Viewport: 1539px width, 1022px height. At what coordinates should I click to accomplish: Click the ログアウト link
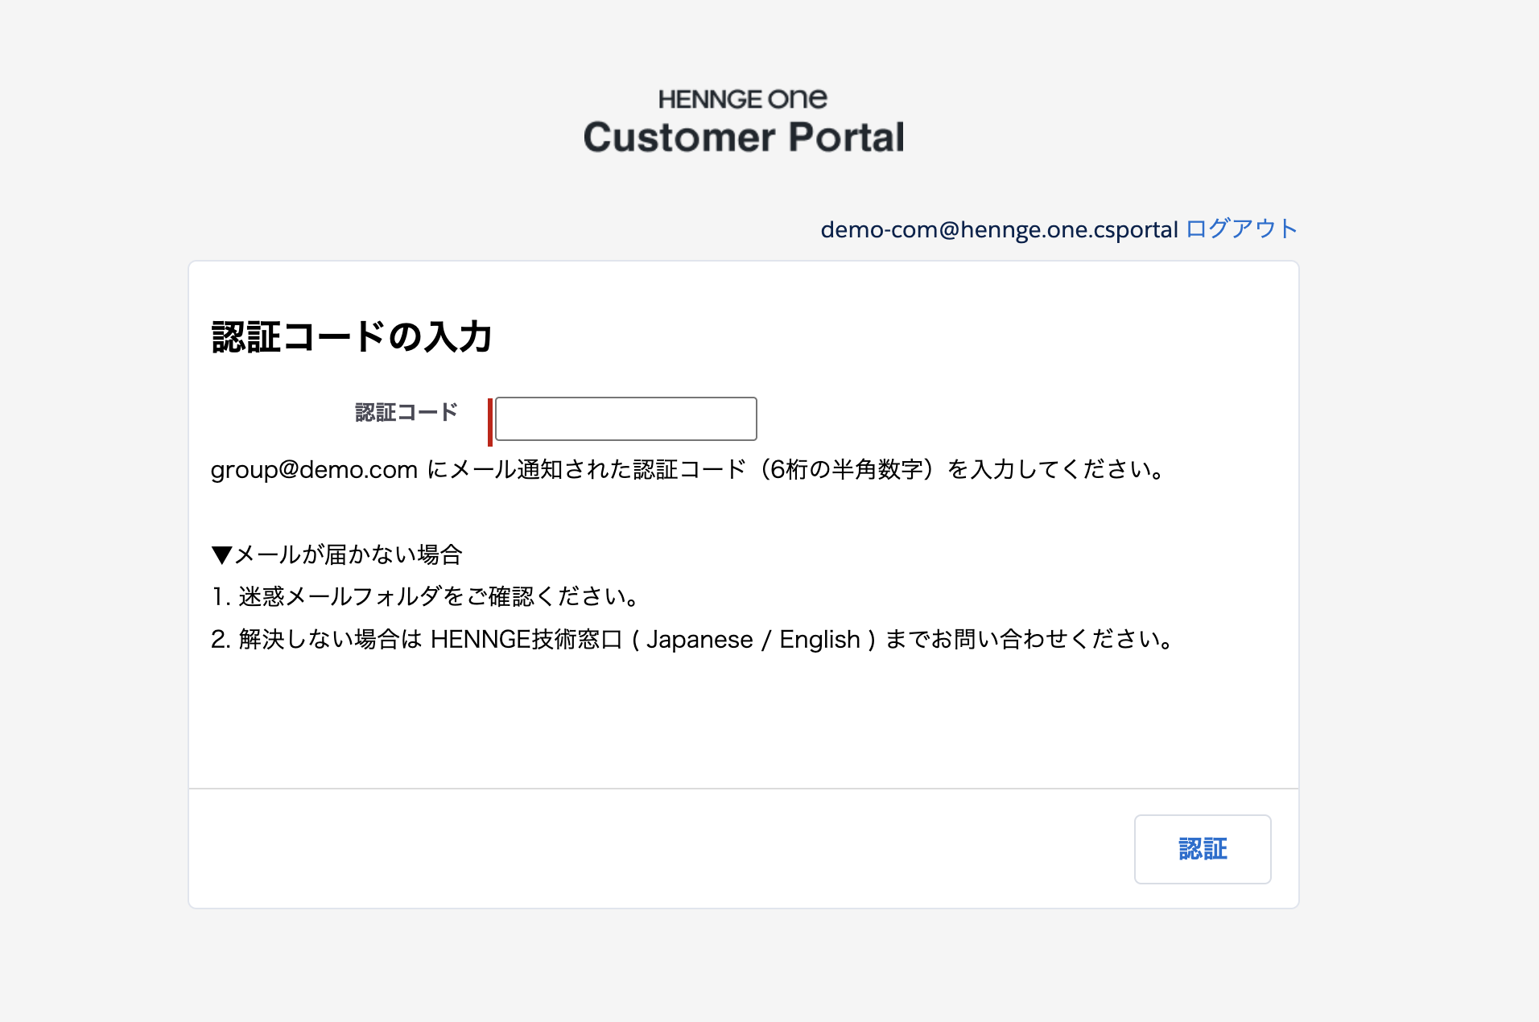coord(1241,229)
